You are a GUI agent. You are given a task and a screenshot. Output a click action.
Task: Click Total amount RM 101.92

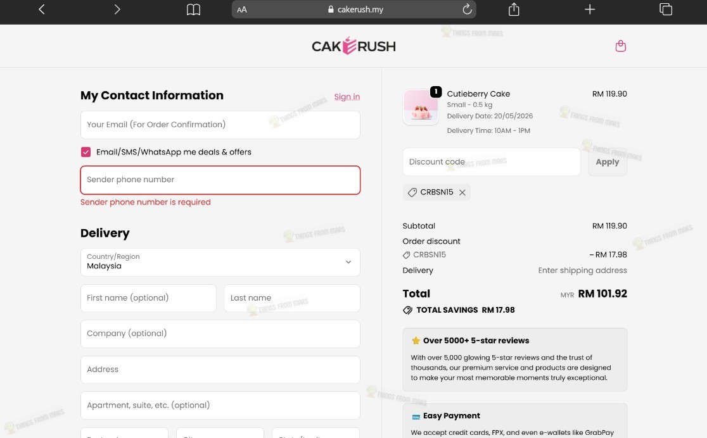coord(602,294)
